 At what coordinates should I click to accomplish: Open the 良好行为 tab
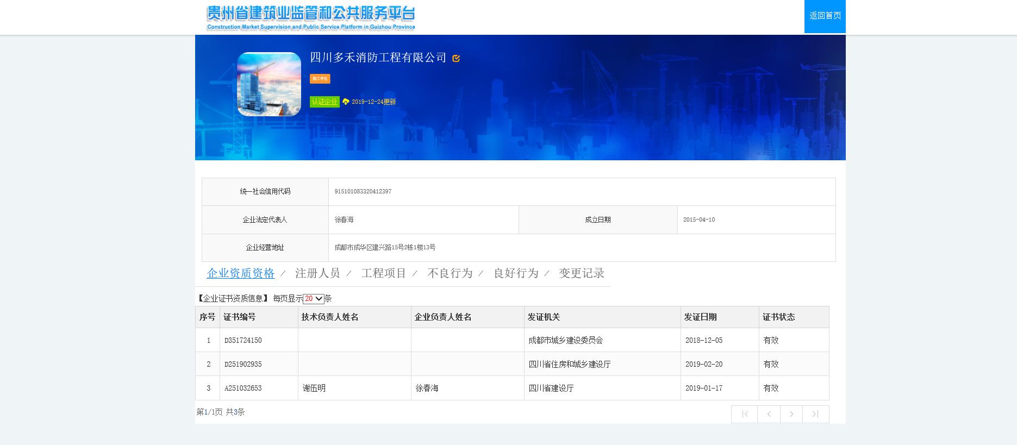click(x=516, y=273)
